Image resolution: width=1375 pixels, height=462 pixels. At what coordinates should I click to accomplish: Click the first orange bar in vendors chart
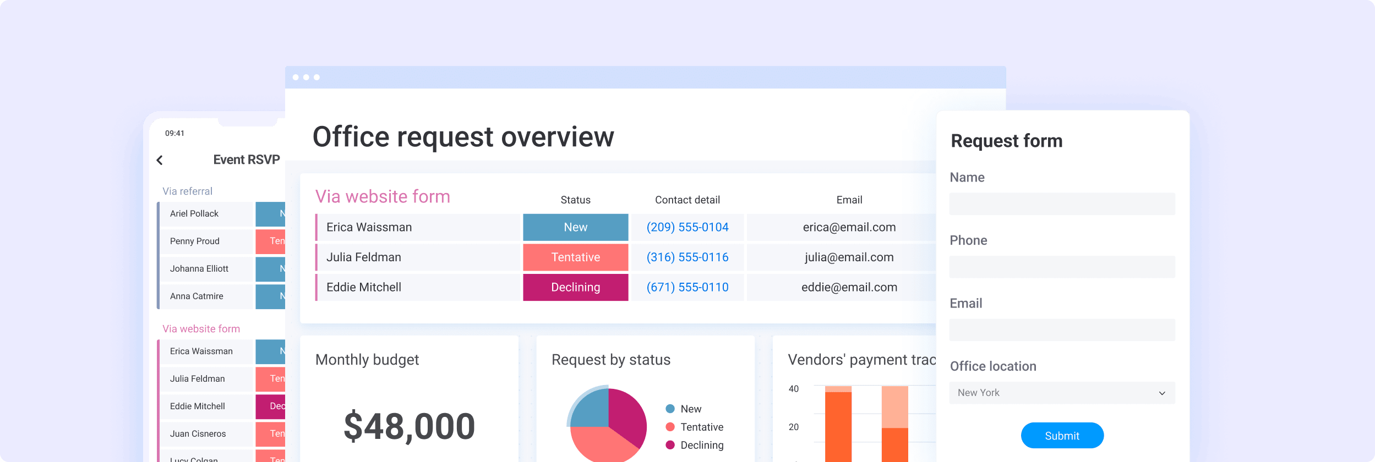click(x=838, y=424)
